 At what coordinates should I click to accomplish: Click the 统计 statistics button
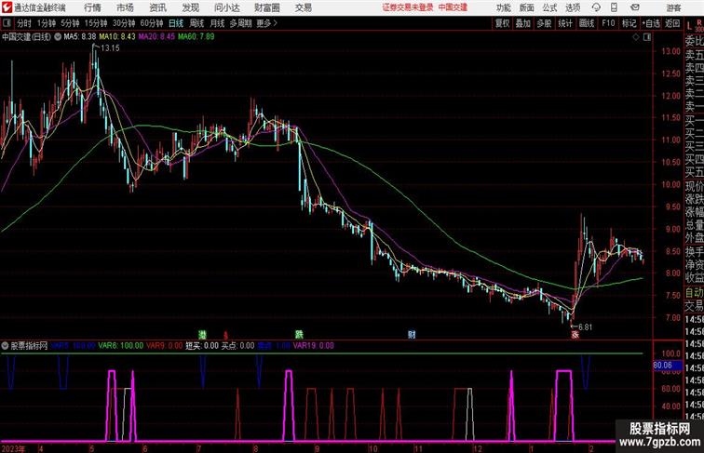click(565, 23)
